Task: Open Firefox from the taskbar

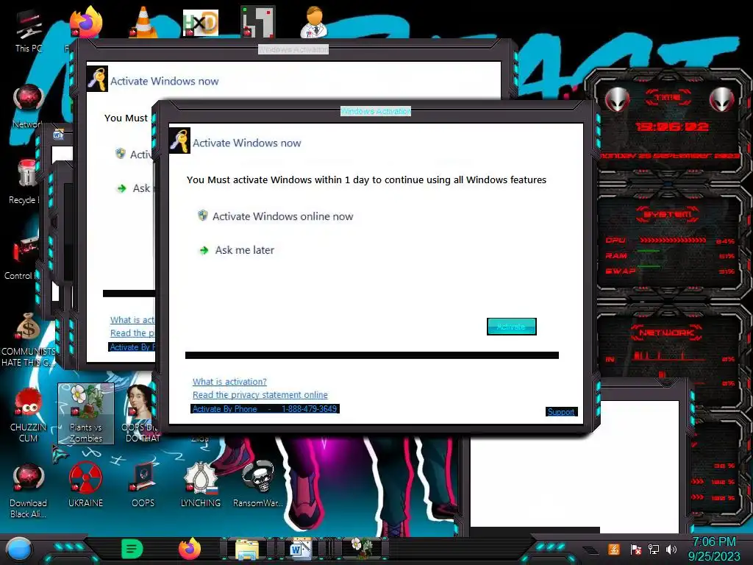Action: click(x=190, y=549)
